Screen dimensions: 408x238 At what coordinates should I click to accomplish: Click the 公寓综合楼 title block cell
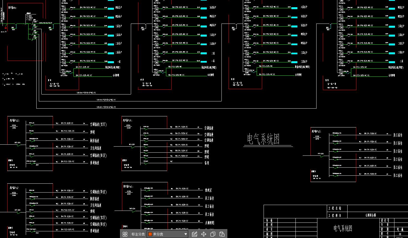tap(370, 215)
